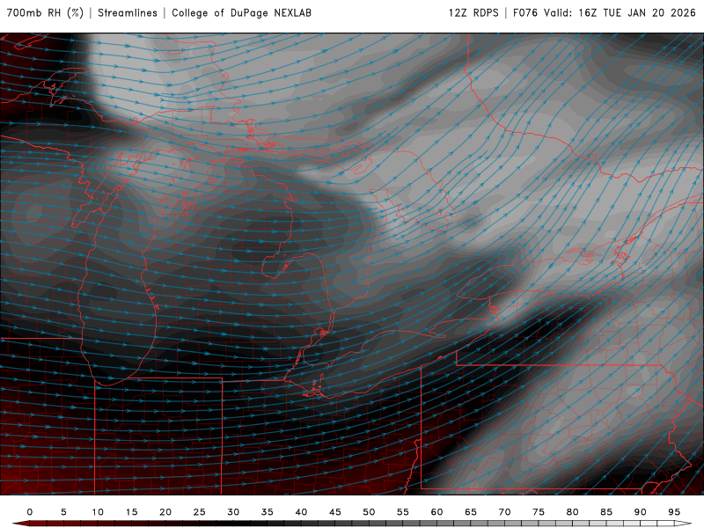Click the '50' value on the legend
The height and width of the screenshot is (528, 704).
[369, 512]
